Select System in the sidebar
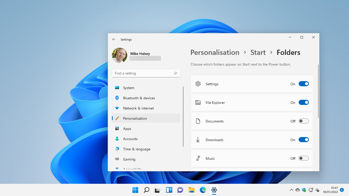Viewport: 349px width, 196px height. [x=146, y=88]
